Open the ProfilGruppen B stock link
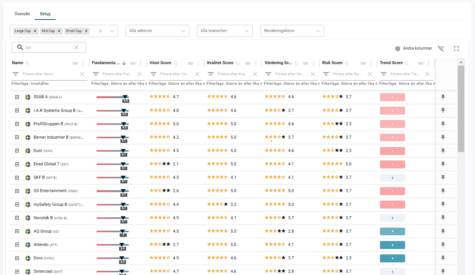This screenshot has height=275, width=475. pyautogui.click(x=48, y=124)
